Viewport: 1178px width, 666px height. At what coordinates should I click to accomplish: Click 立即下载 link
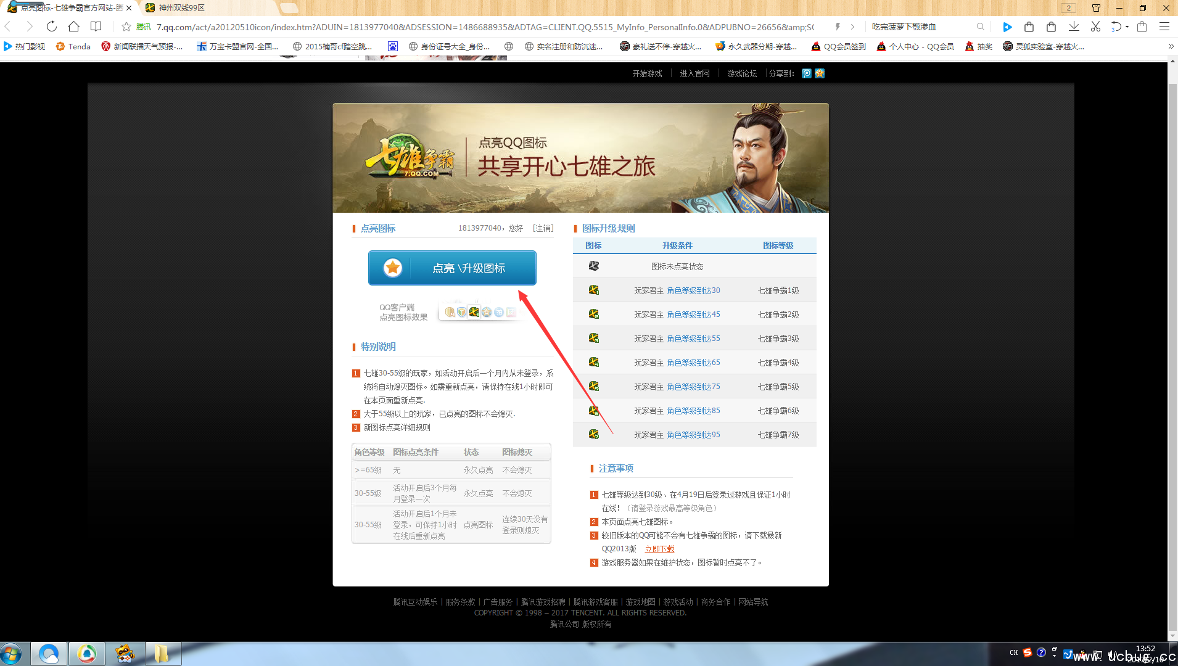pyautogui.click(x=660, y=549)
